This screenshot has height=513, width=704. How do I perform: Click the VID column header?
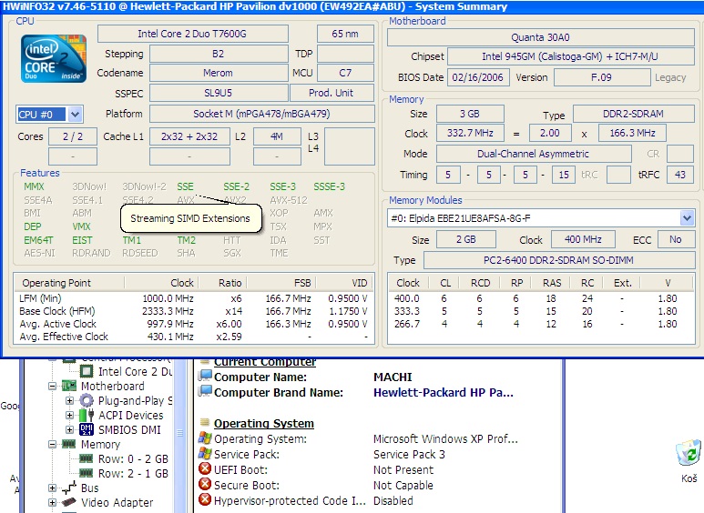[x=345, y=283]
